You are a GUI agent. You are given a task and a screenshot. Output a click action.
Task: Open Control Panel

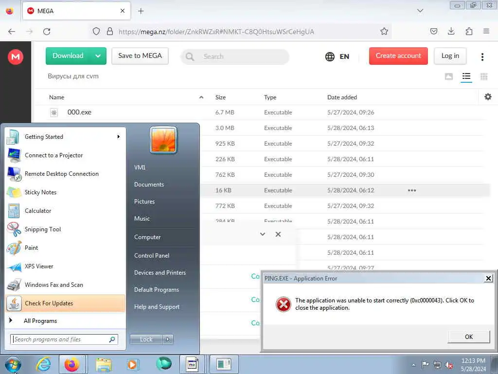click(152, 255)
